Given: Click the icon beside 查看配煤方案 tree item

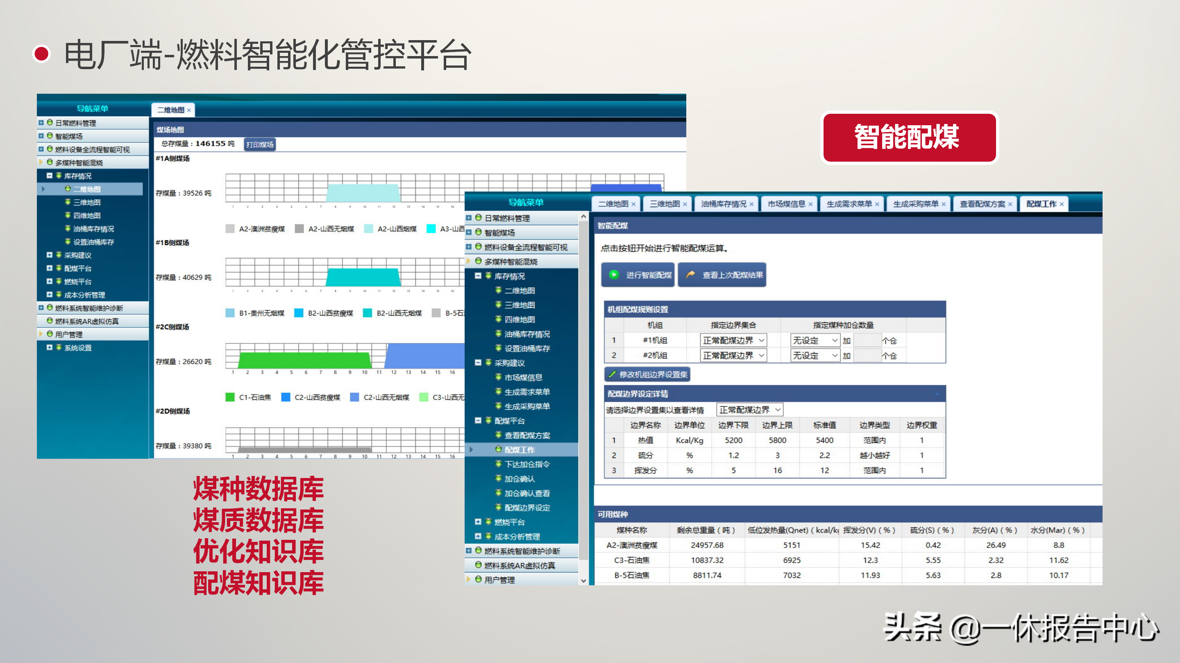Looking at the screenshot, I should 498,435.
